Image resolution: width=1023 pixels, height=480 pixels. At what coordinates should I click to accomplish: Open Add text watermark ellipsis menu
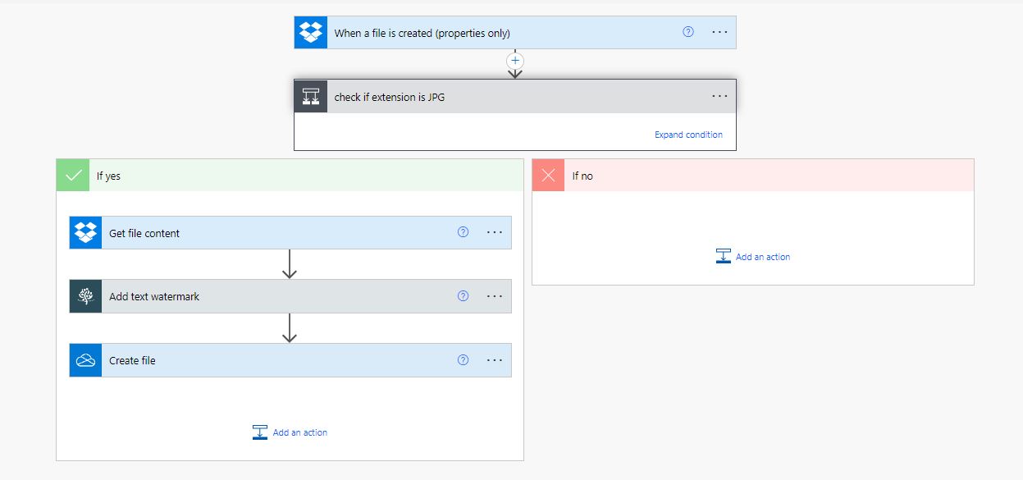(x=495, y=296)
